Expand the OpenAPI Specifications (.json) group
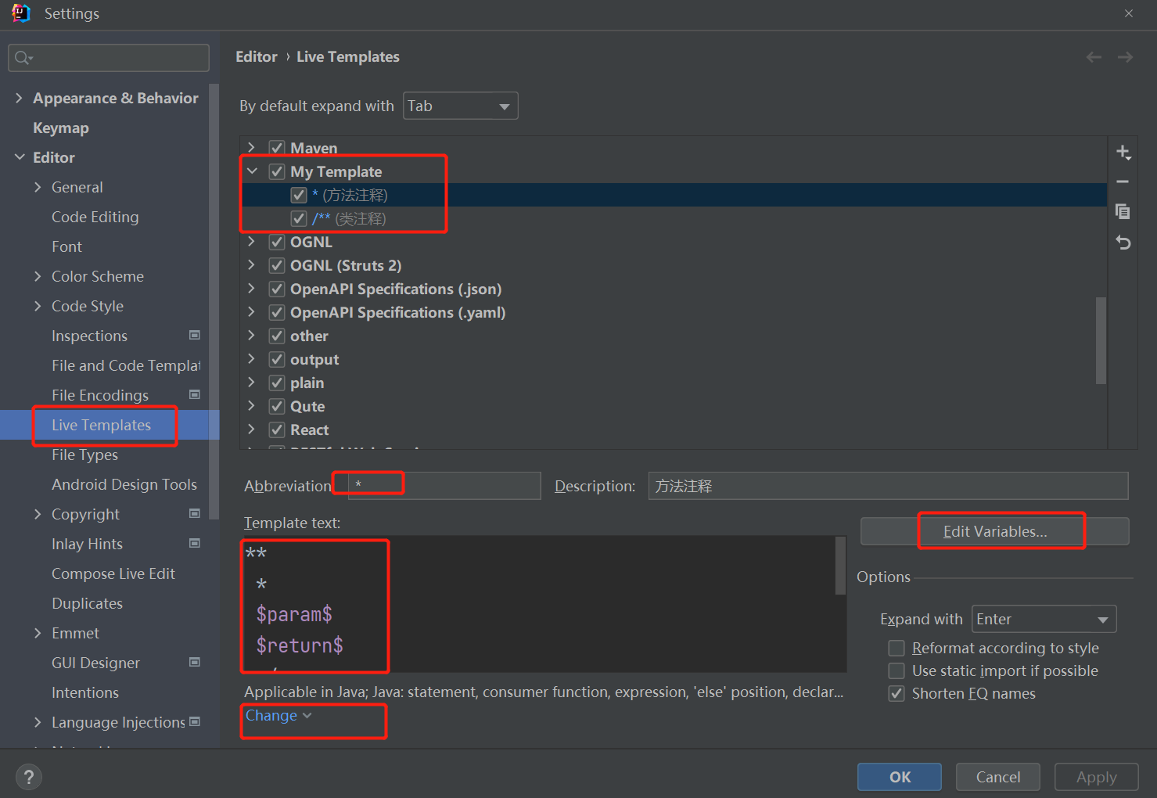1157x798 pixels. point(252,288)
